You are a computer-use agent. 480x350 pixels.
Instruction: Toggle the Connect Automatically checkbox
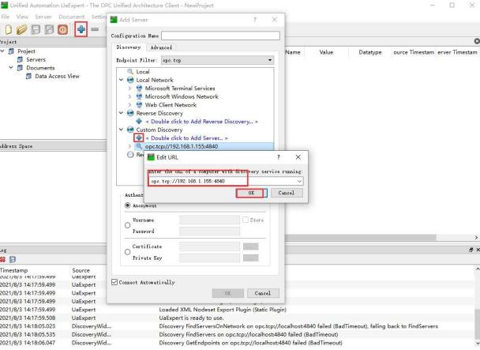pyautogui.click(x=114, y=282)
